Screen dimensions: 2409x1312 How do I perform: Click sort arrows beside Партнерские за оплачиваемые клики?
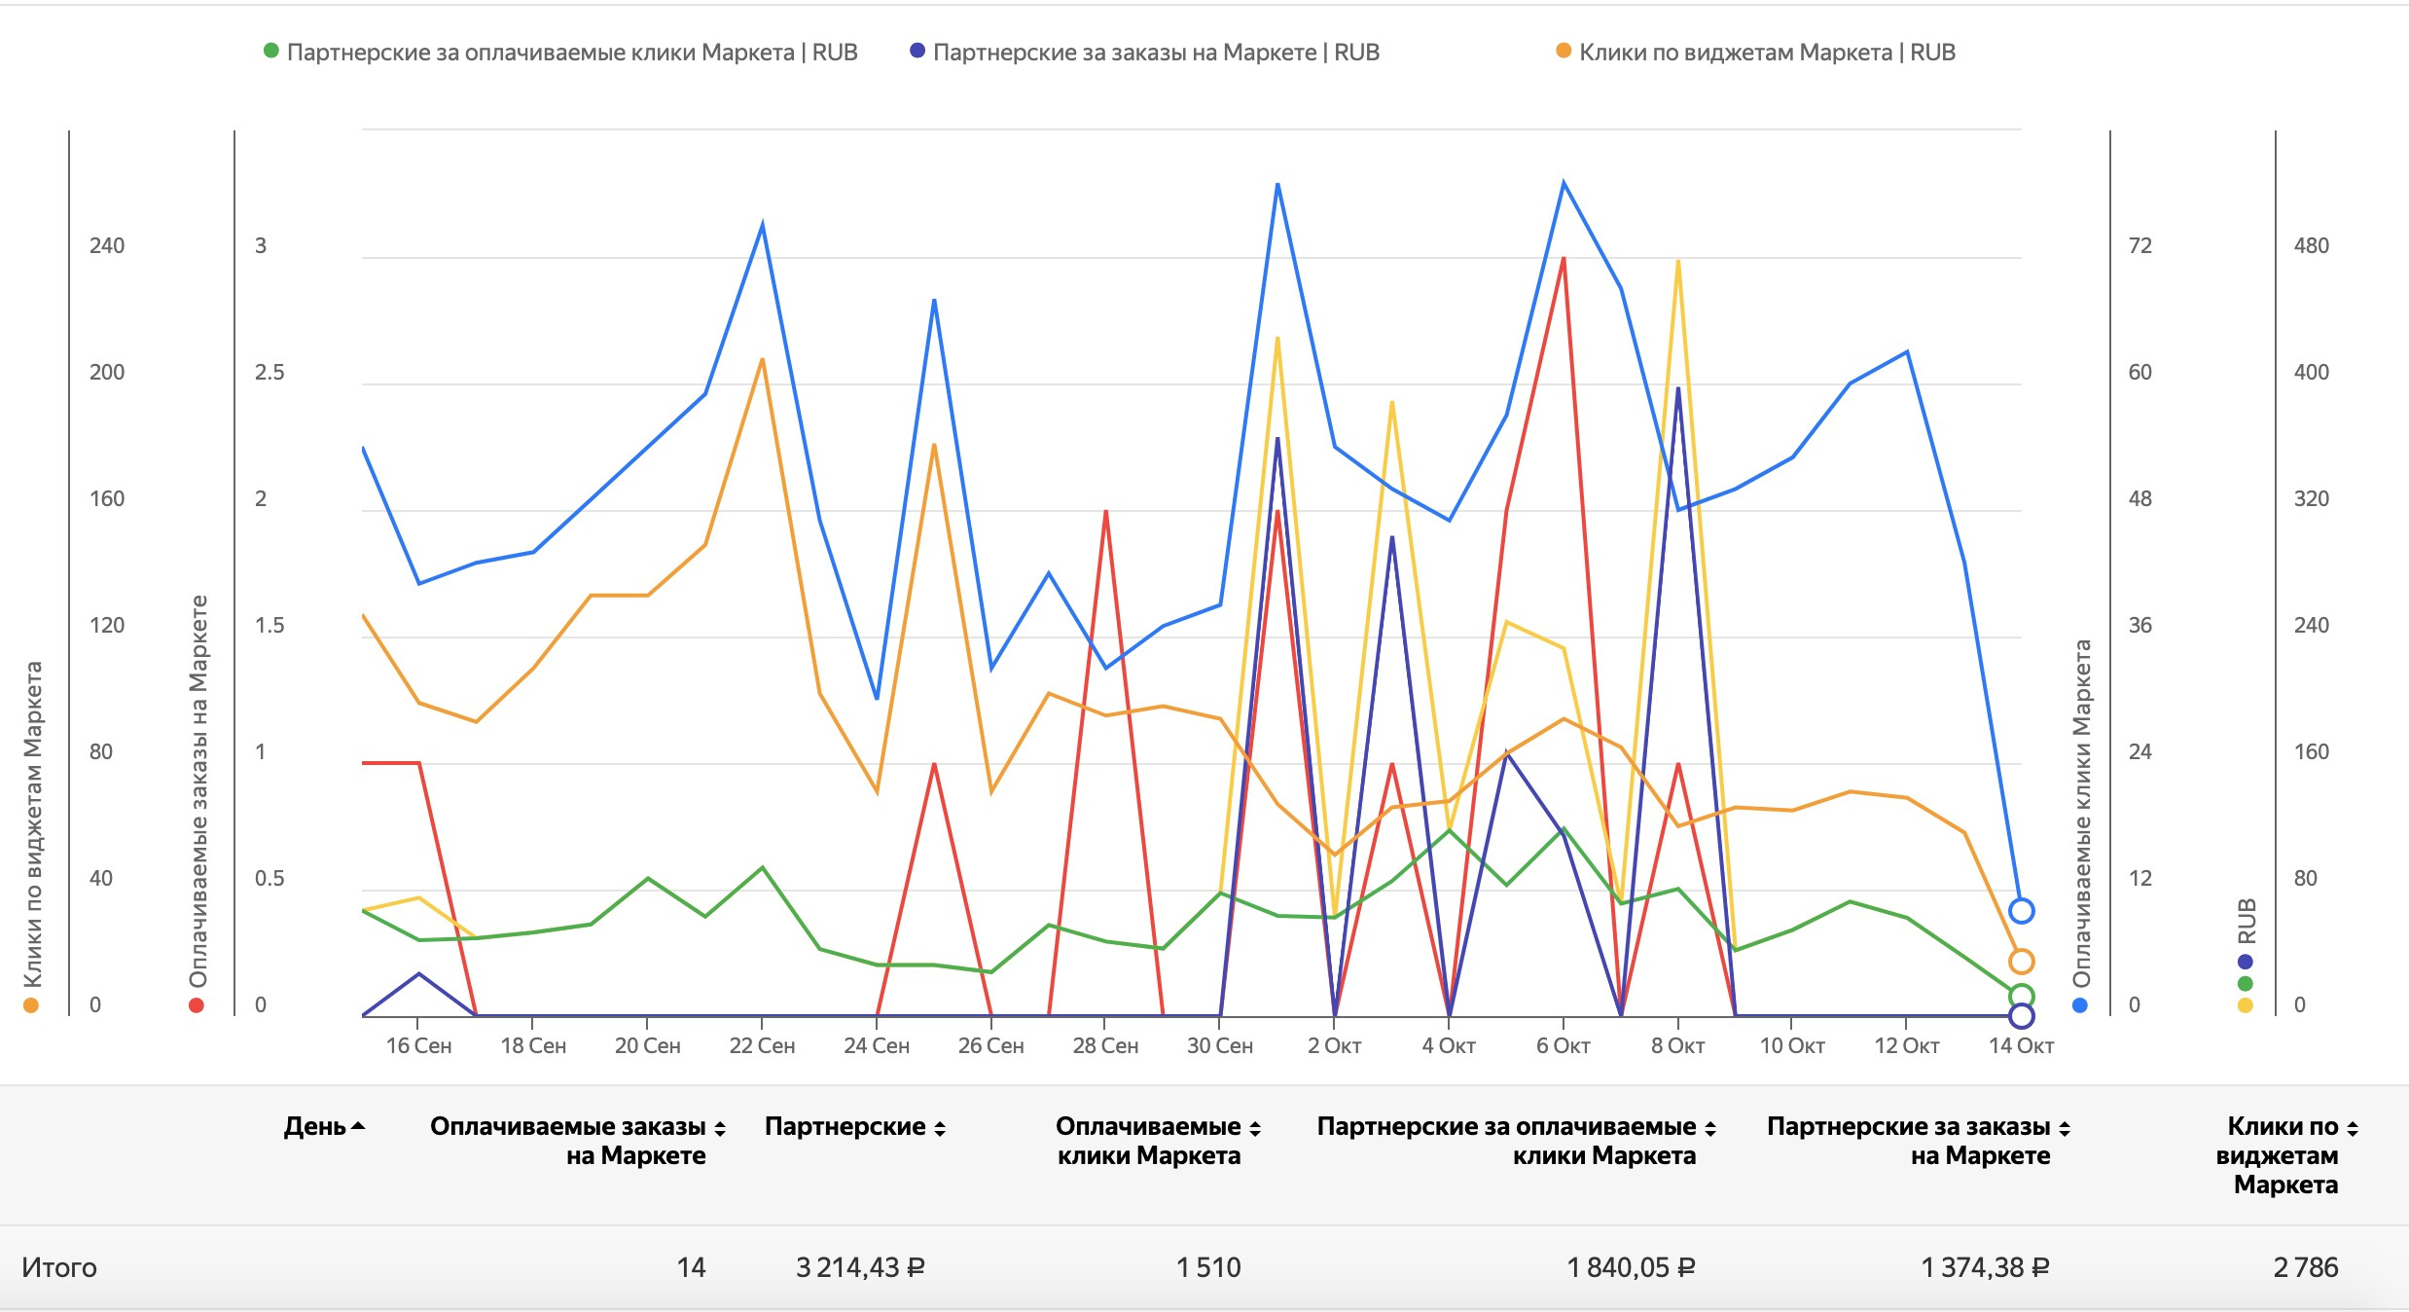click(1710, 1128)
